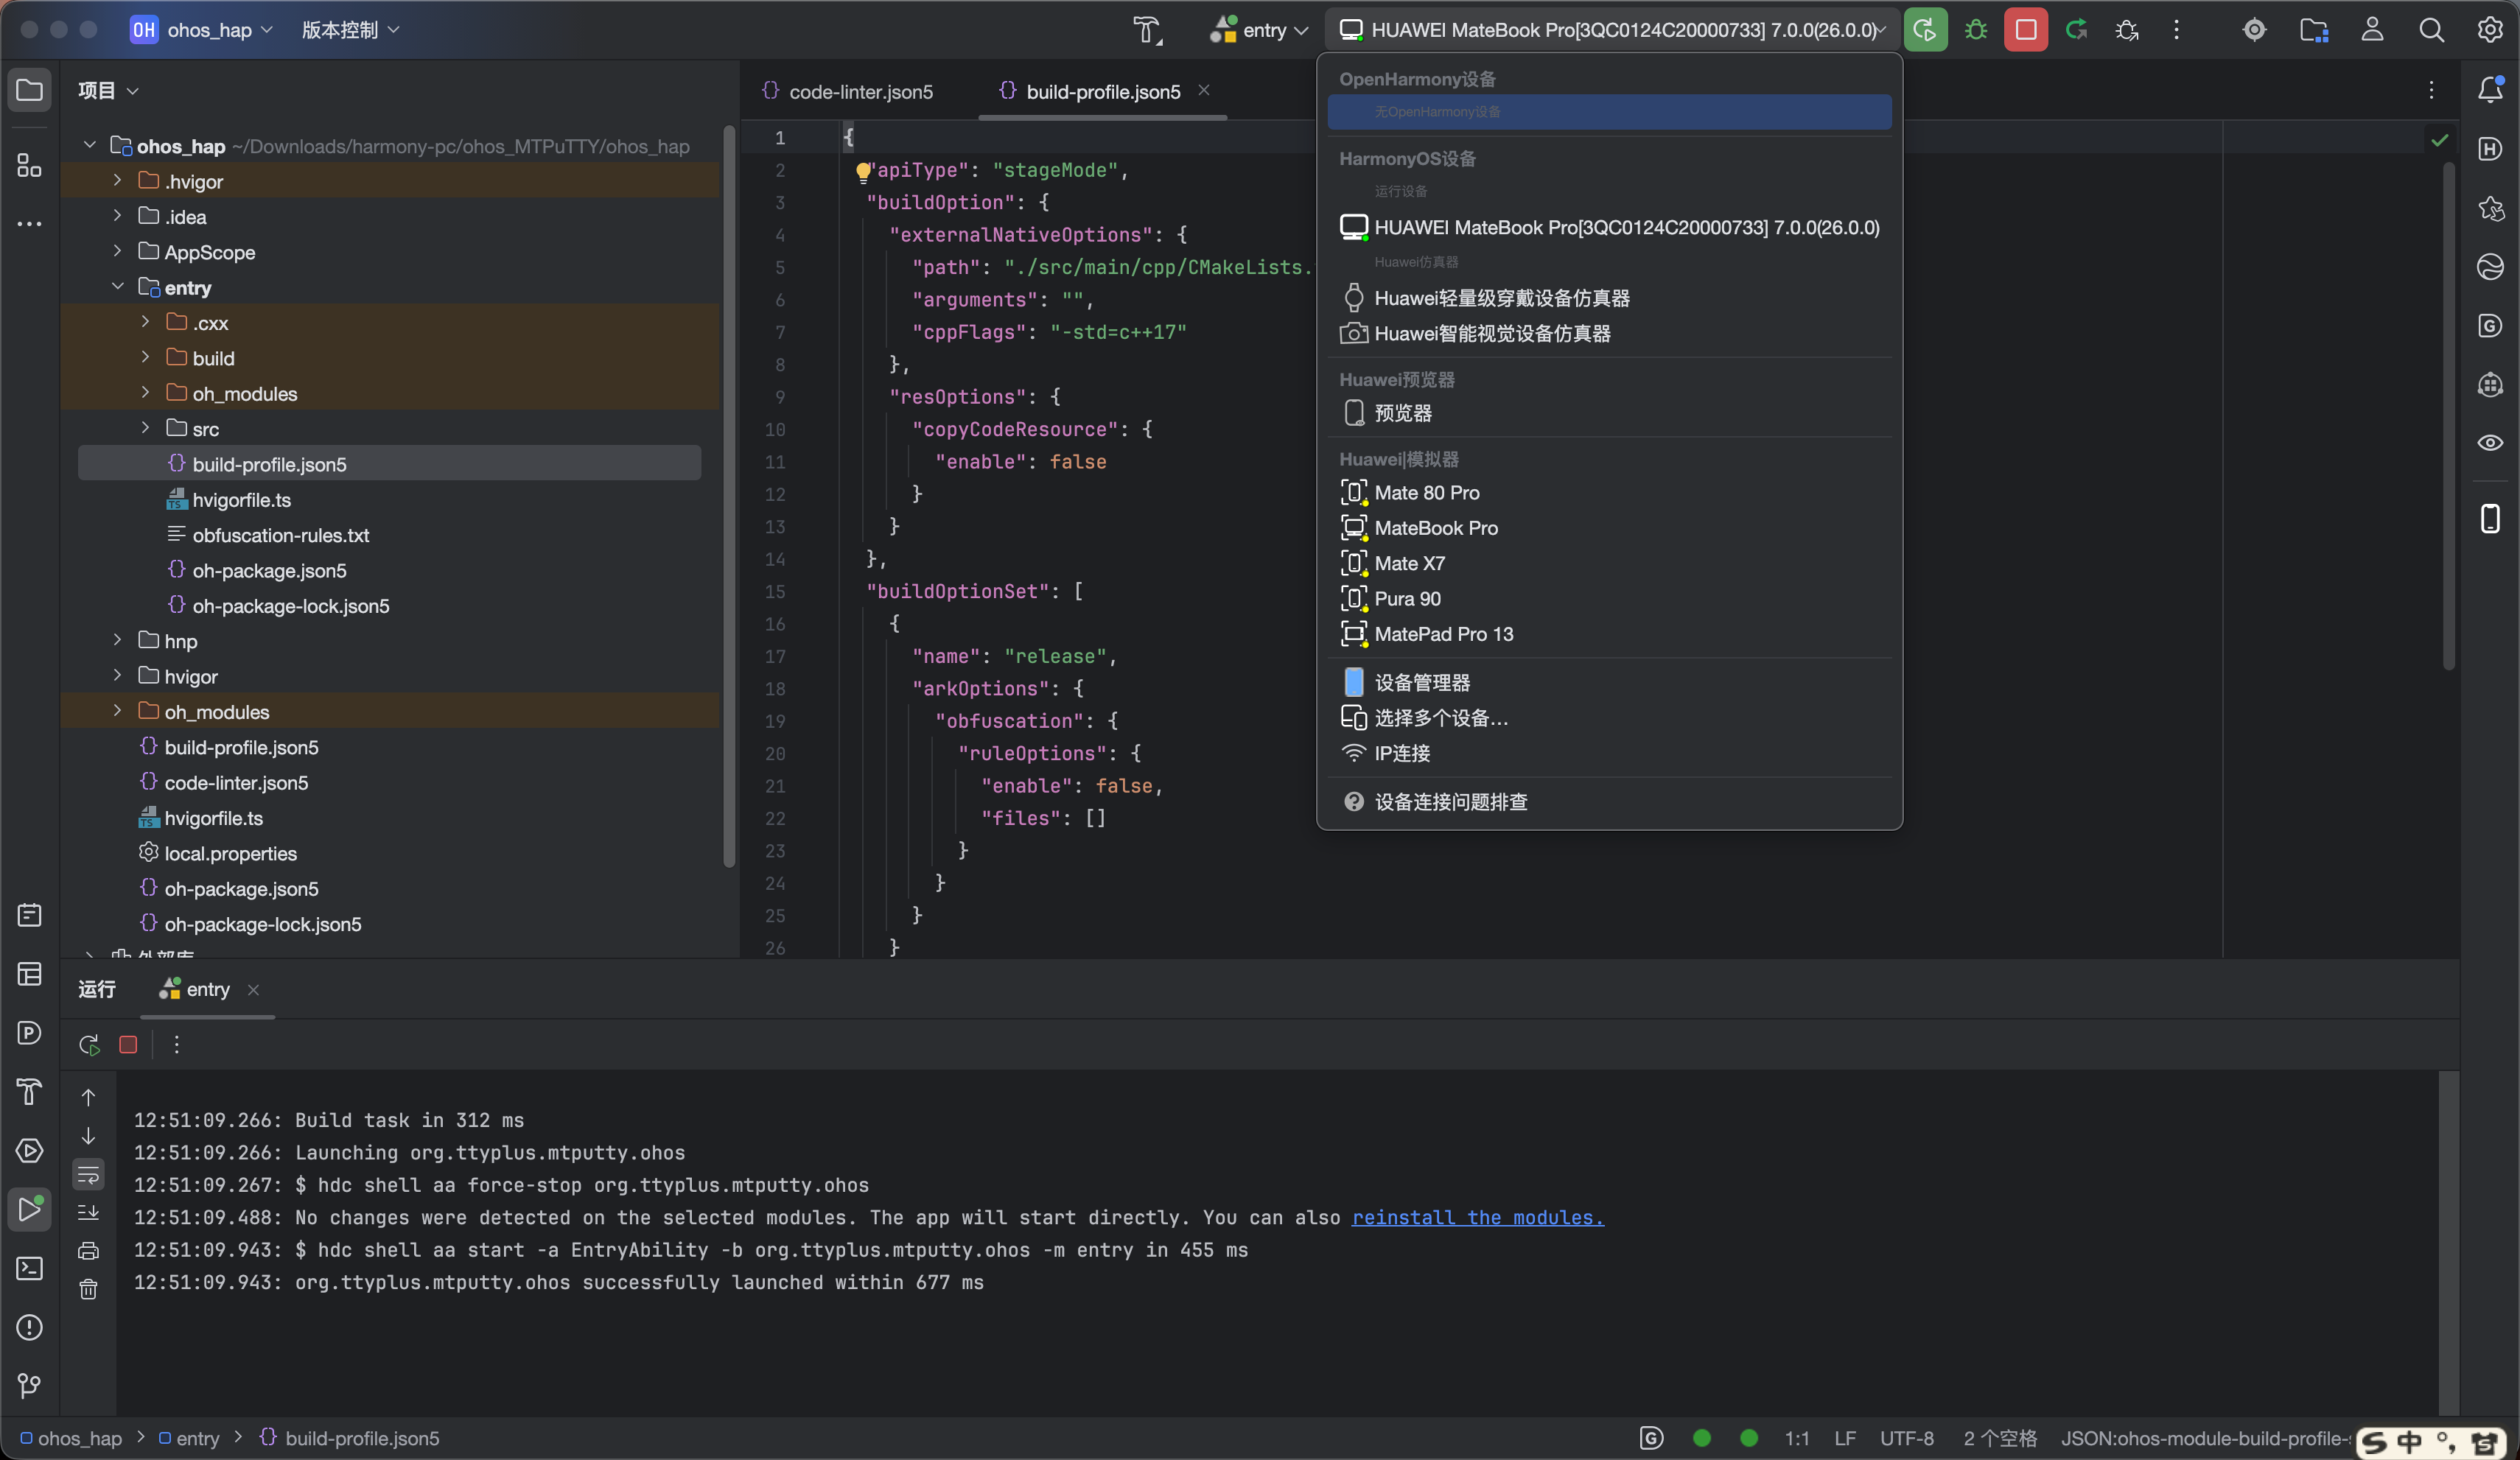Choose Huawei轻量级穿戴设备仿真器 from device list
This screenshot has height=1460, width=2520.
click(x=1610, y=298)
